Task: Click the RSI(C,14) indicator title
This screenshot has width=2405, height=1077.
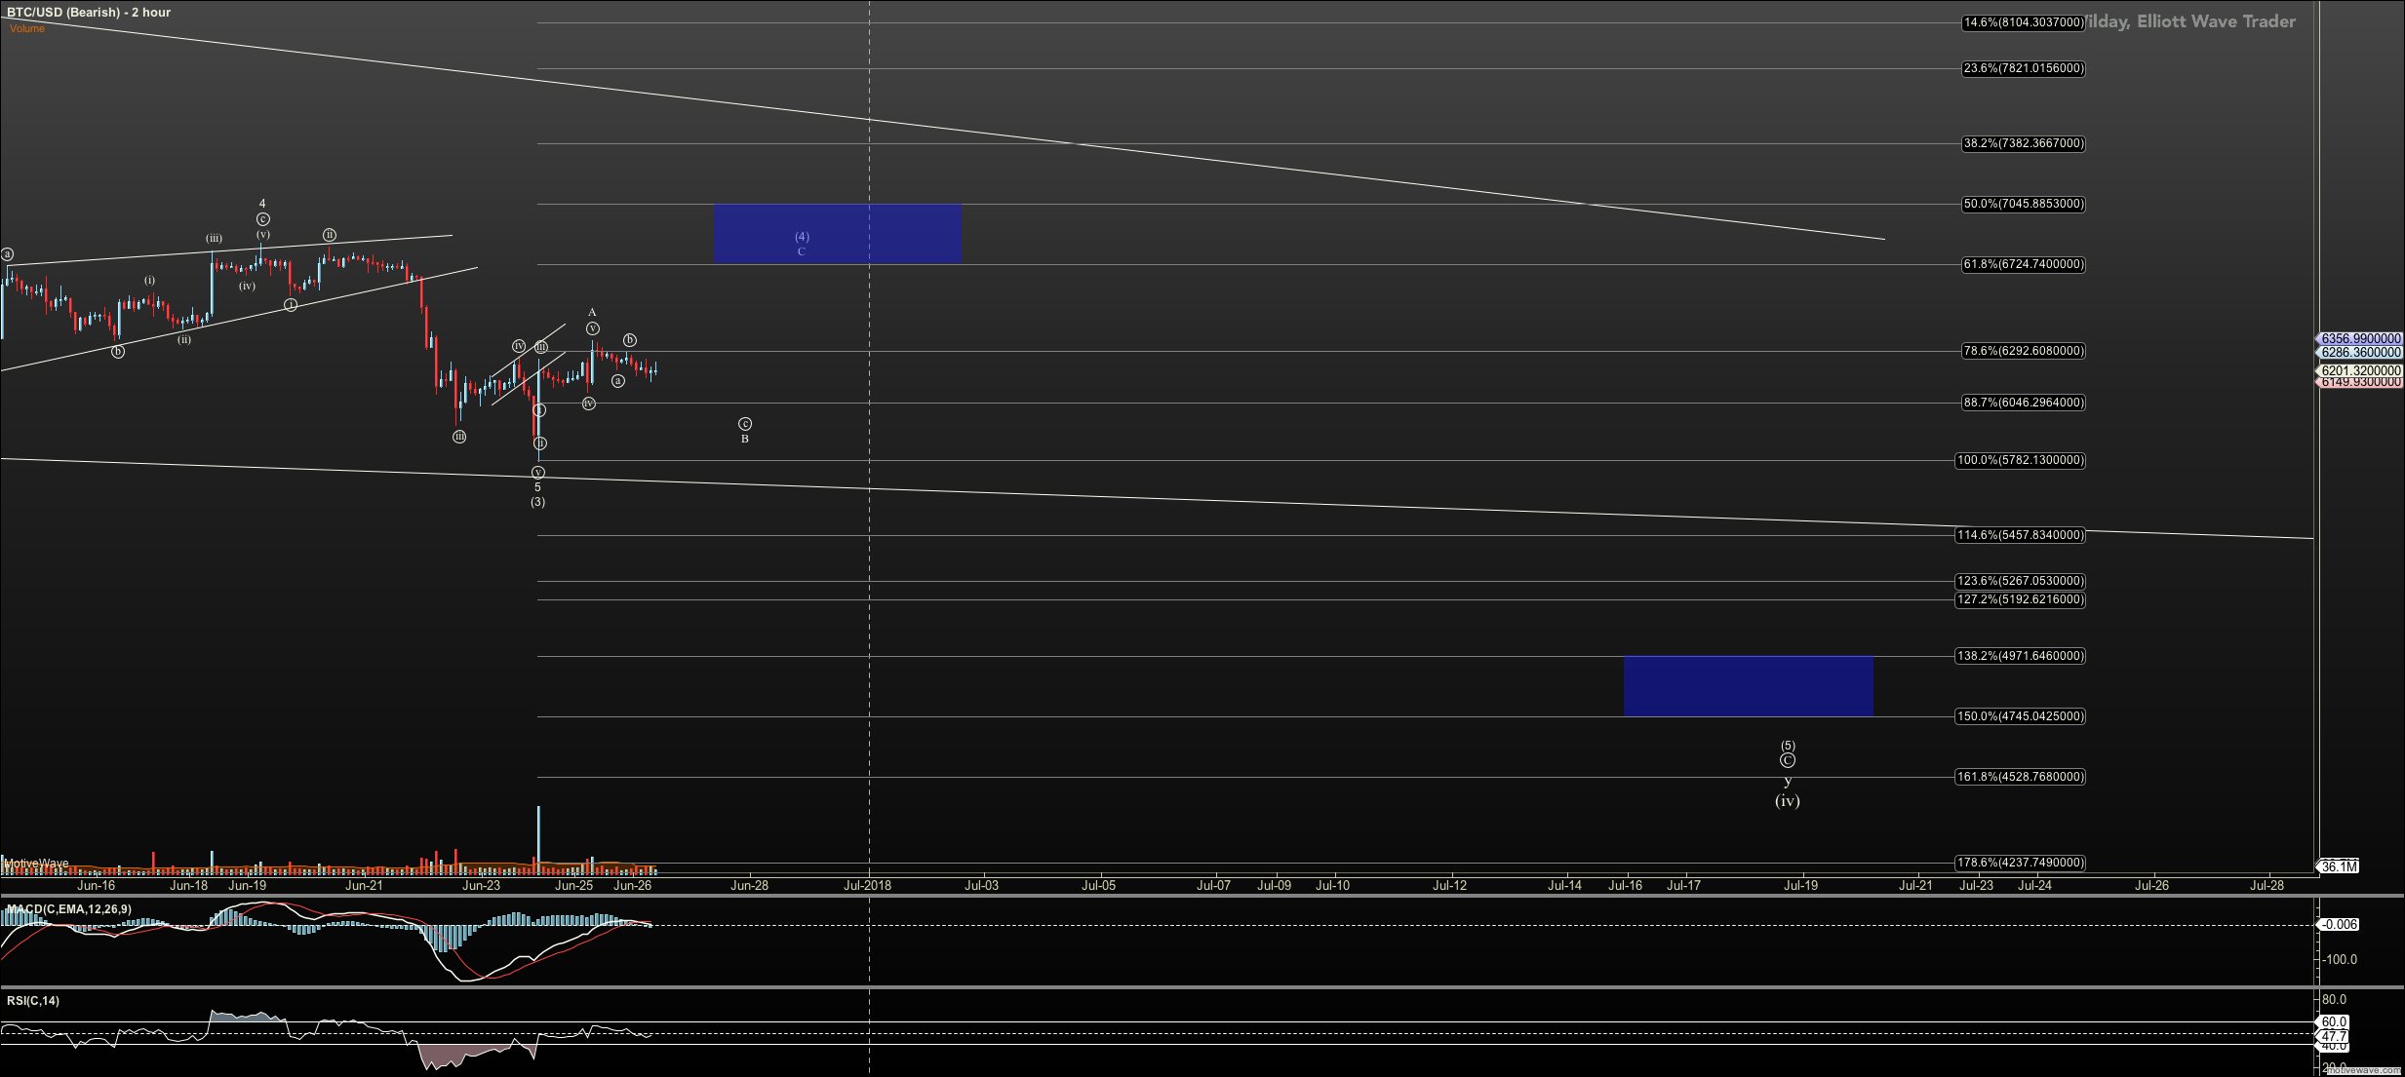Action: click(x=33, y=1001)
